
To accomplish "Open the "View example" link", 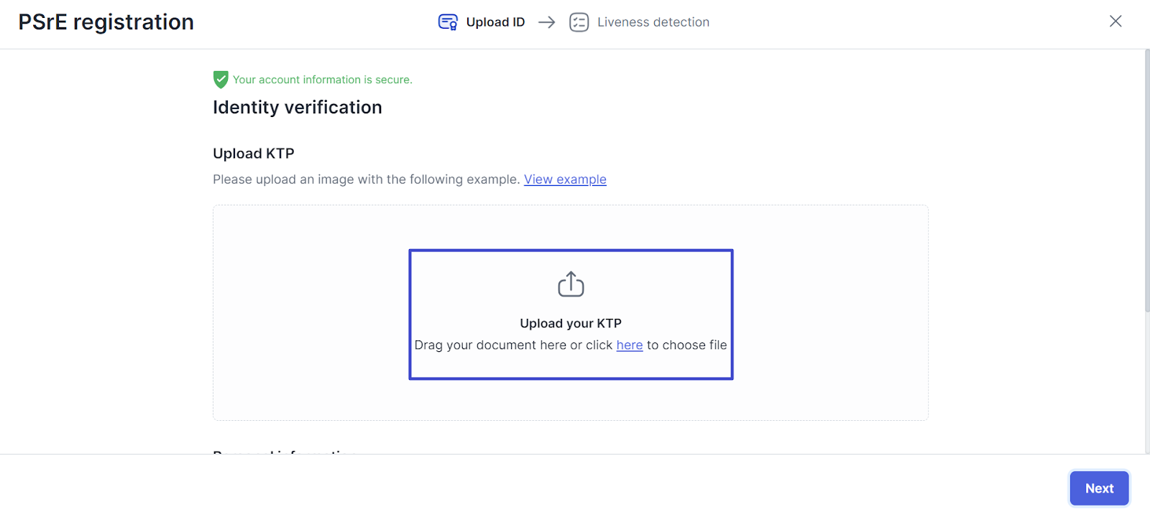I will tap(565, 180).
